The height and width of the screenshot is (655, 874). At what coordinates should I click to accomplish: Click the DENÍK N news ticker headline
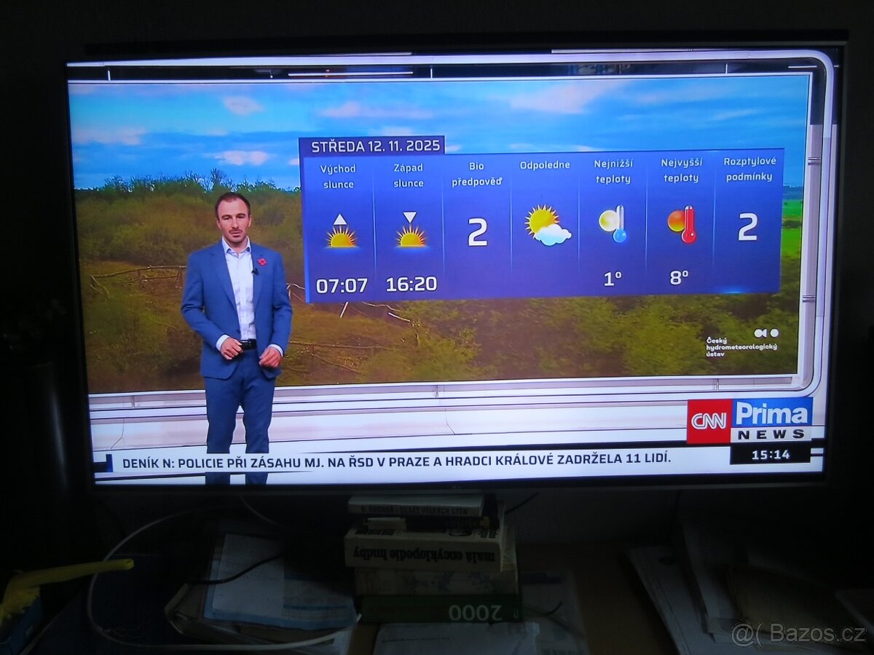pos(396,460)
